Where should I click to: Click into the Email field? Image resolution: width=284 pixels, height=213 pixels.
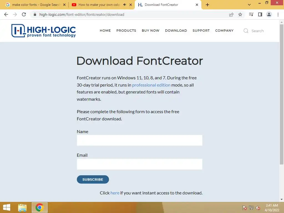coord(140,164)
